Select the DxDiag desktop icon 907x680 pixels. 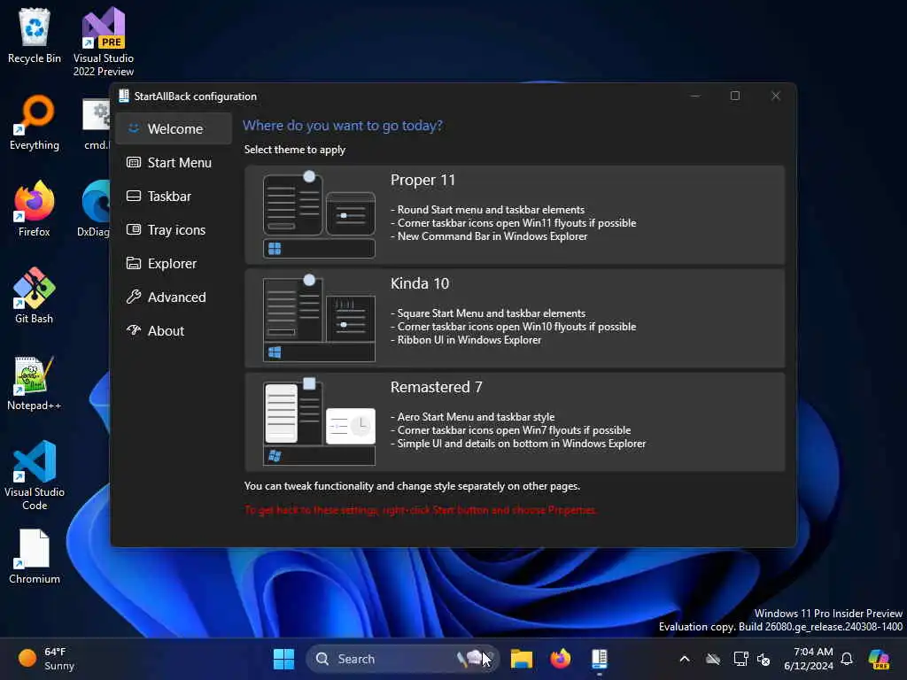click(x=94, y=209)
